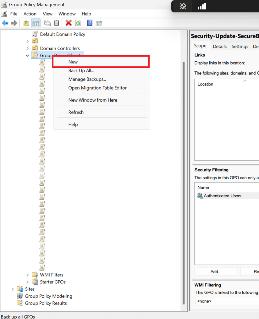Select Back Up All... in context menu

coord(81,70)
